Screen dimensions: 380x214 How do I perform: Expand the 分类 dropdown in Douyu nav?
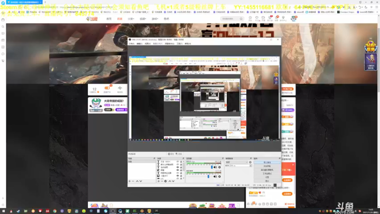tap(131, 19)
